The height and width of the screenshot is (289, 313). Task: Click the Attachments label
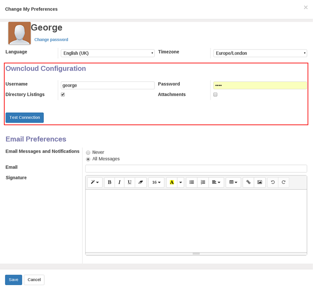[172, 94]
